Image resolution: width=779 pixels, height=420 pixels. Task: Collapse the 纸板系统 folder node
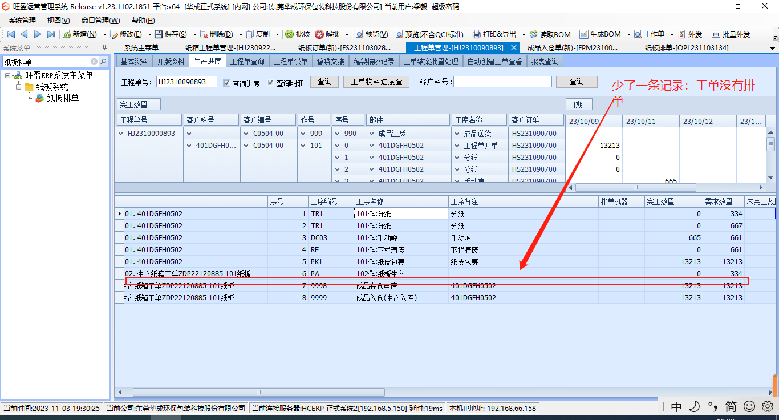click(x=19, y=87)
